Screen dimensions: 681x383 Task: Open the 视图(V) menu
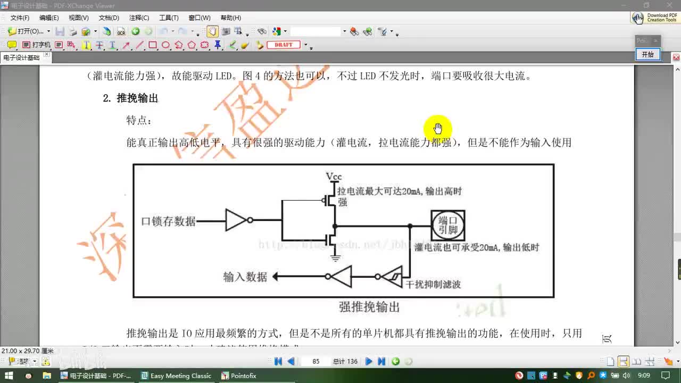coord(79,18)
